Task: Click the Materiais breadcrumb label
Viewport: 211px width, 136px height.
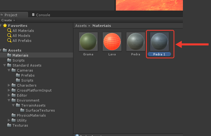Action: click(x=101, y=26)
